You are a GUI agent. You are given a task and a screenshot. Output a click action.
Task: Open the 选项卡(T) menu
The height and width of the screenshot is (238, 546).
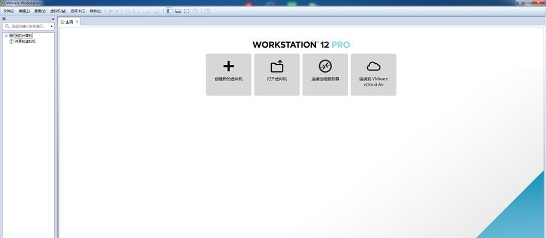pos(77,11)
